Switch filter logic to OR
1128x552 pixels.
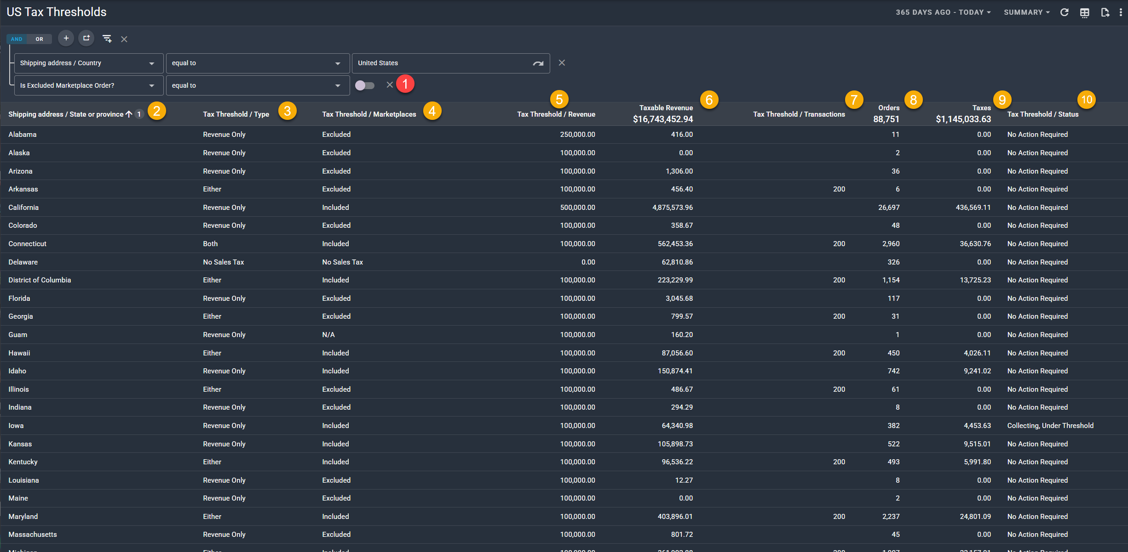pos(40,39)
